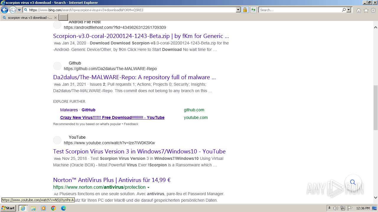The height and width of the screenshot is (212, 378).
Task: Click the vertical scrollbar thumb
Action: click(375, 108)
